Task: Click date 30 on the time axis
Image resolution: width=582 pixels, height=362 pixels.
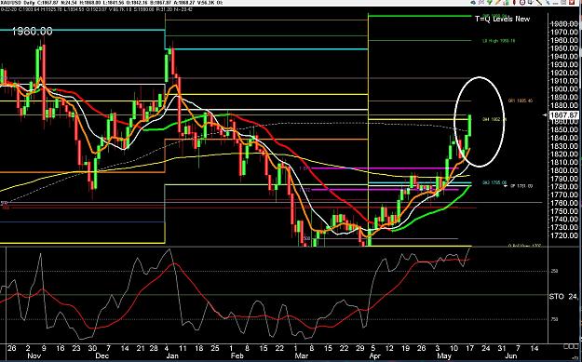Action: click(x=92, y=348)
